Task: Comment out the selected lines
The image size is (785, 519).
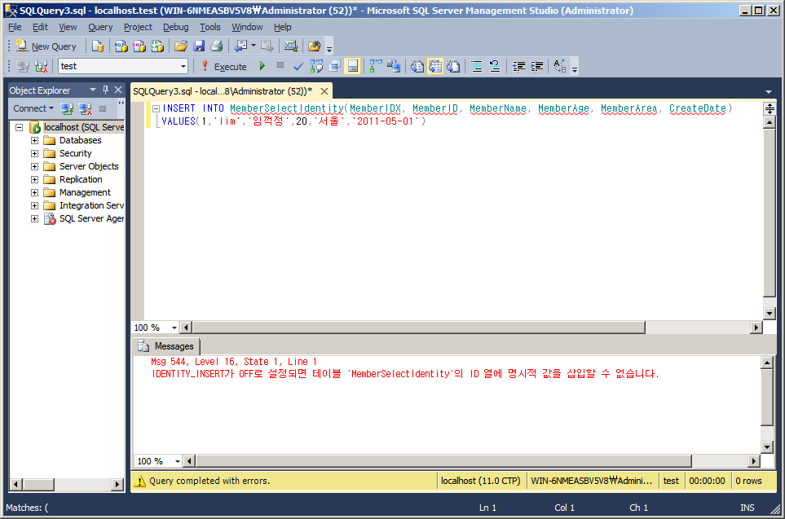Action: [477, 66]
